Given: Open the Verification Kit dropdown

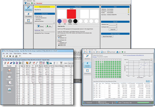Looking at the screenshot, I should tap(113, 27).
